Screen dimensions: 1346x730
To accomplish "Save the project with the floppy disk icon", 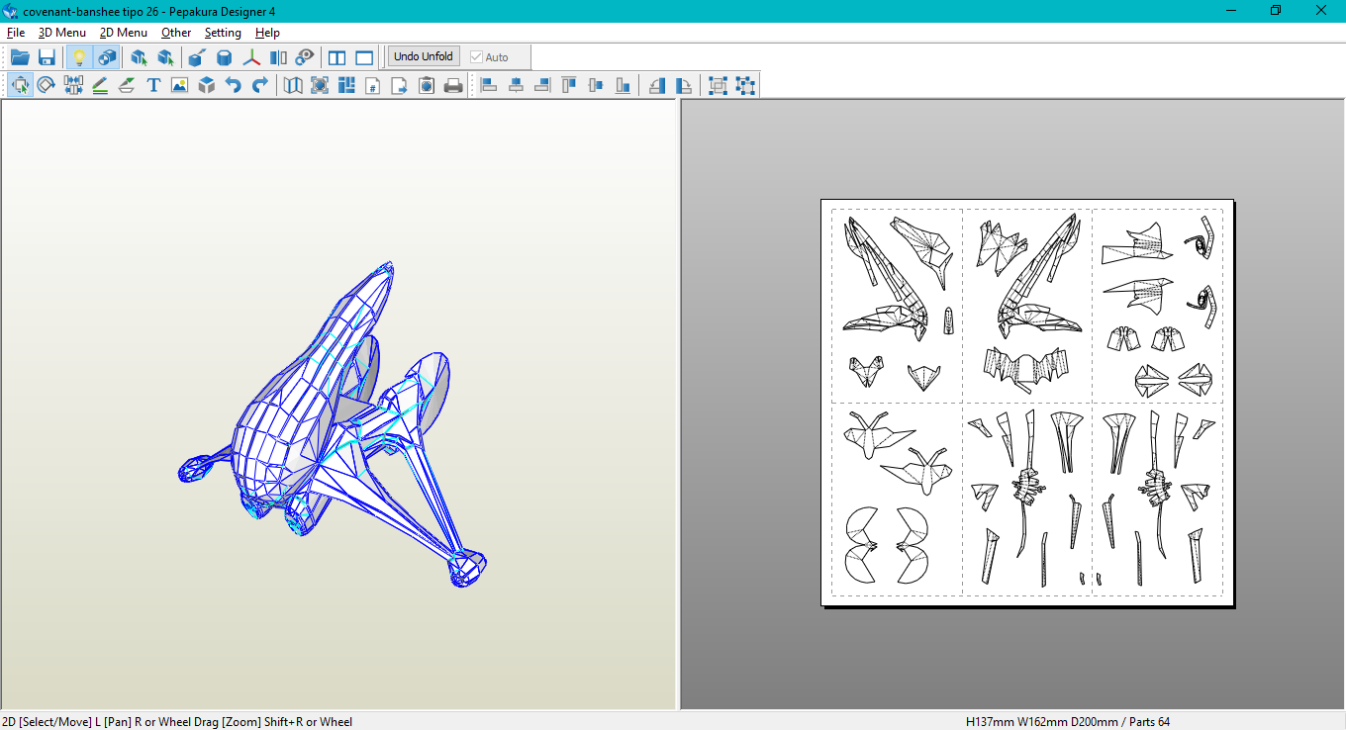I will point(47,56).
